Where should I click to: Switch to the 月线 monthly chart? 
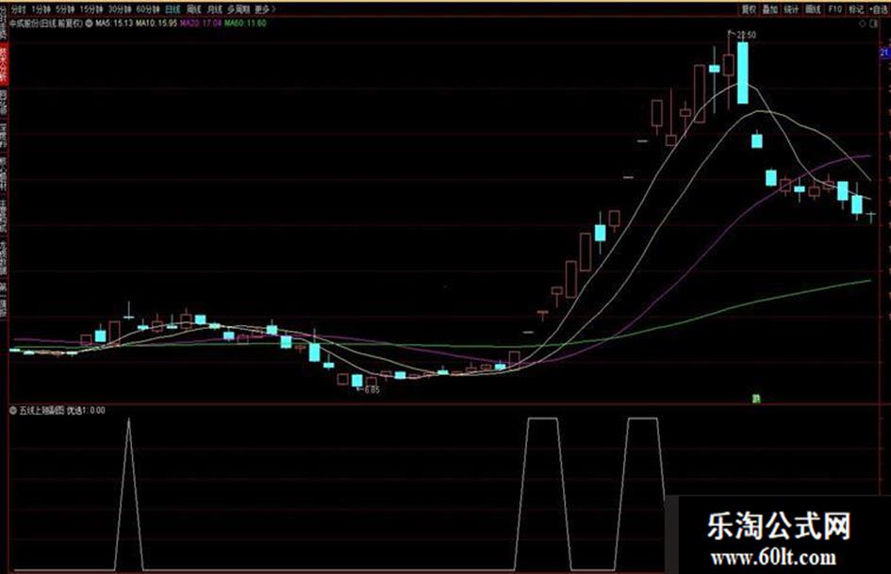coord(214,9)
